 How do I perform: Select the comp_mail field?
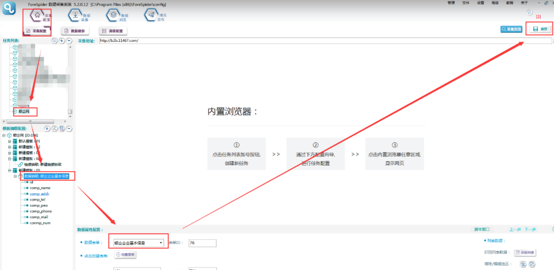(39, 217)
